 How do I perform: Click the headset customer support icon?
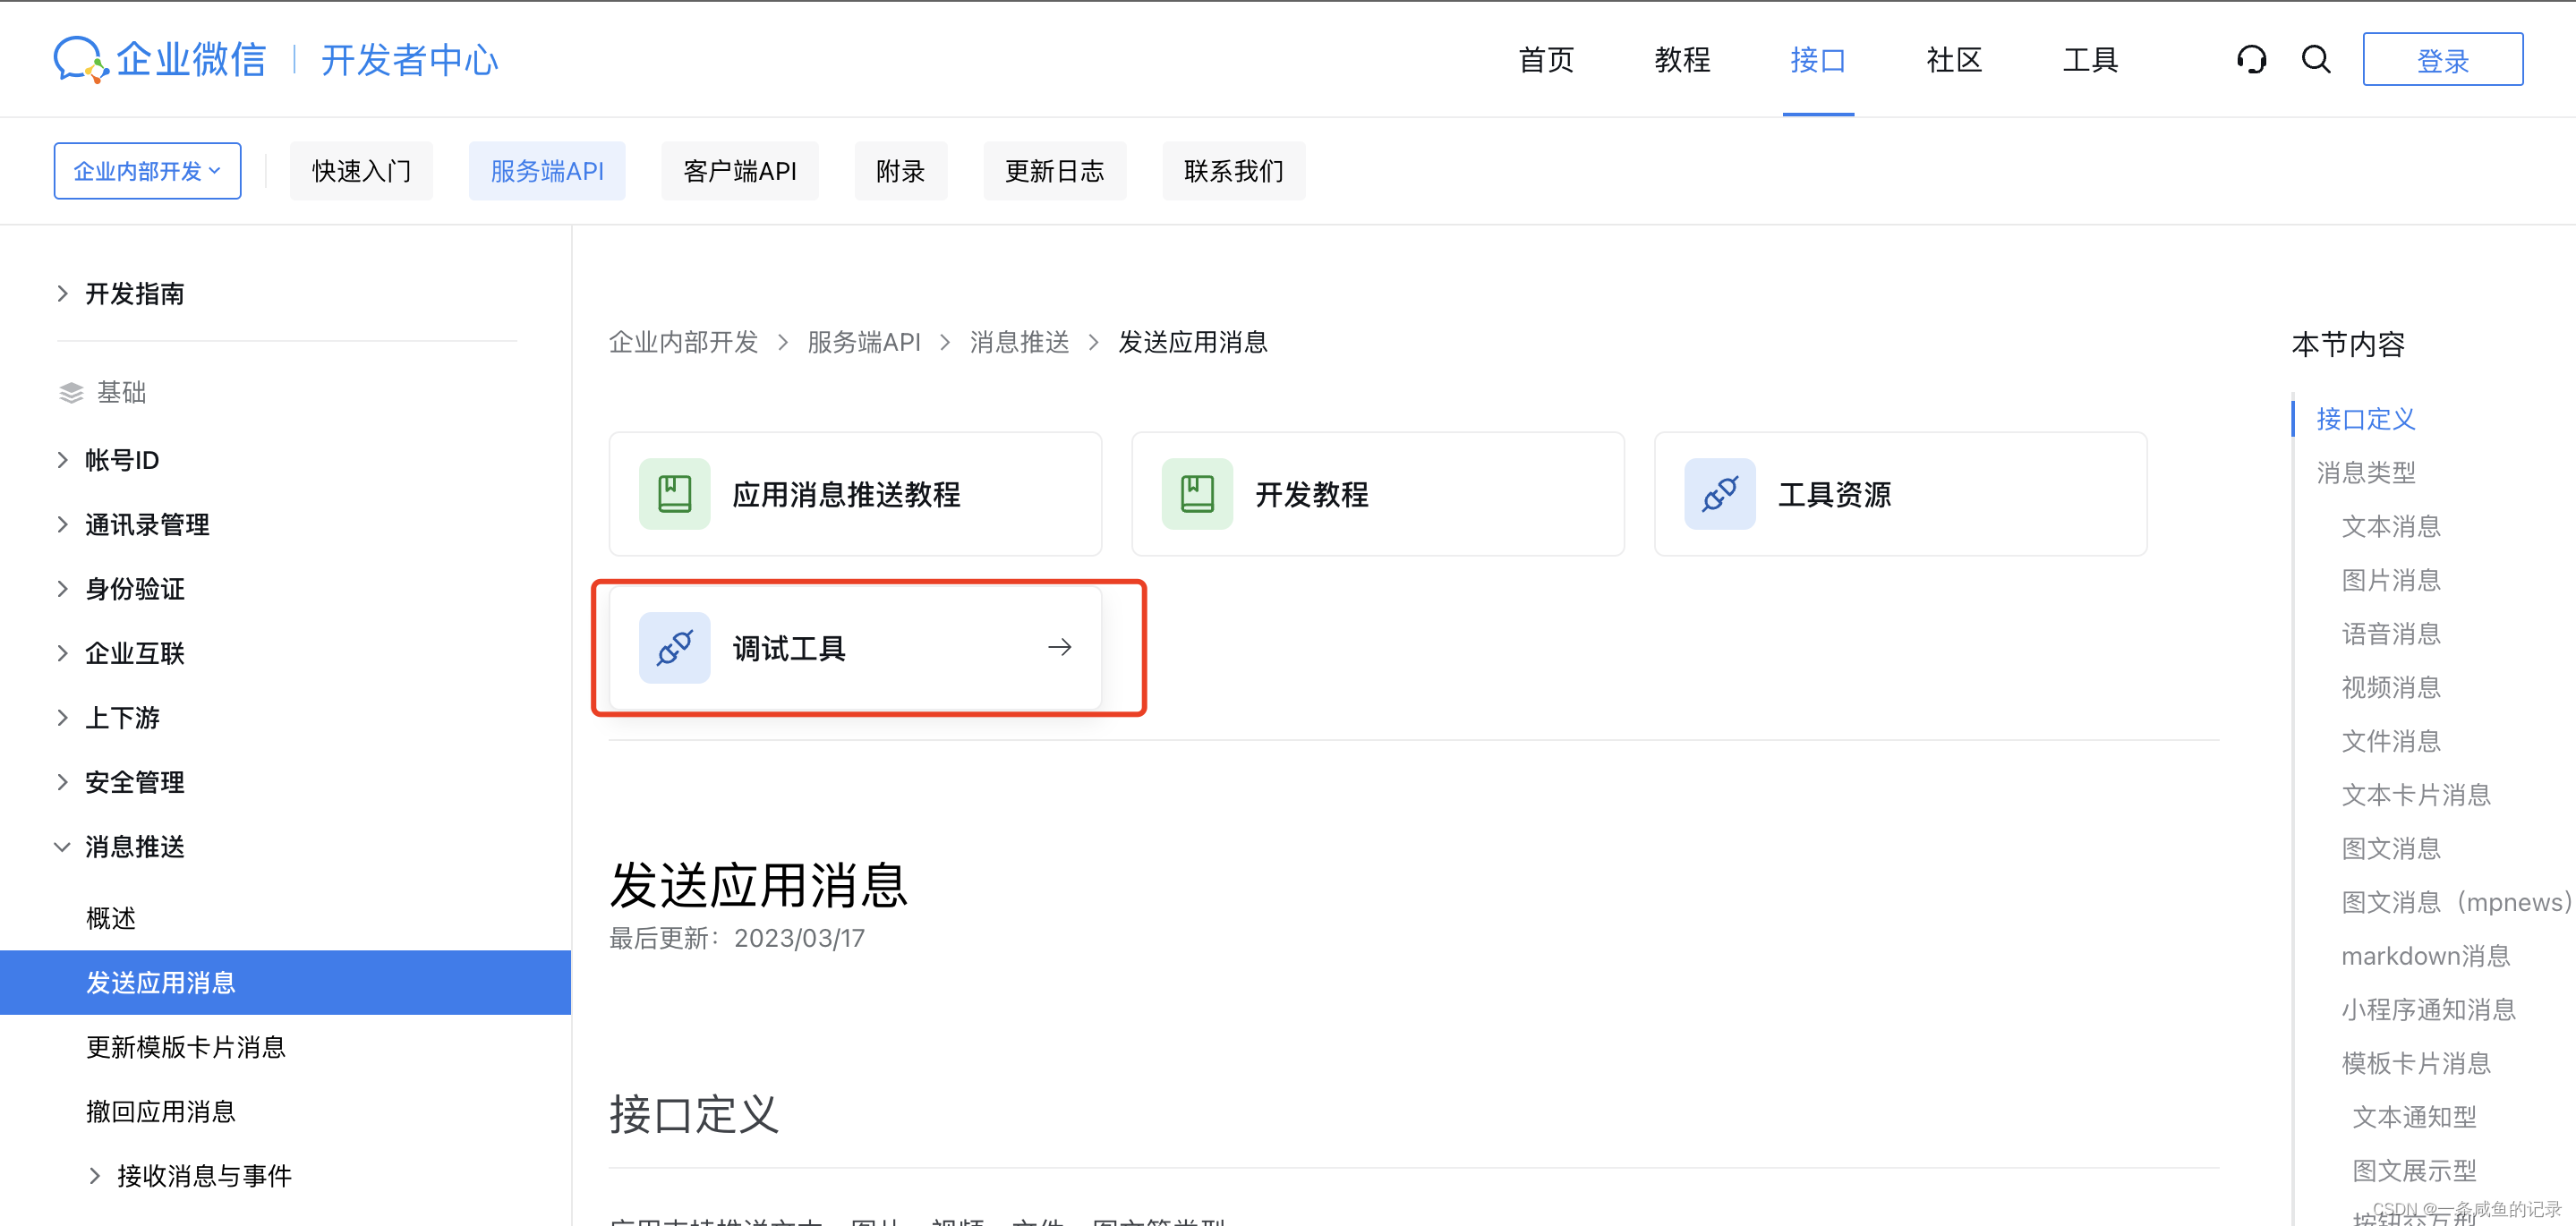pos(2251,60)
